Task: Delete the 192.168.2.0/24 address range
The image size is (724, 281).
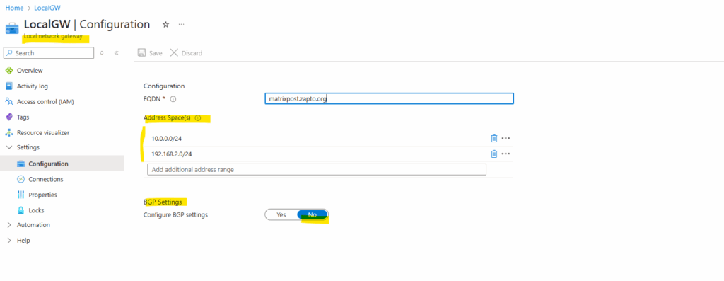Action: click(x=494, y=154)
